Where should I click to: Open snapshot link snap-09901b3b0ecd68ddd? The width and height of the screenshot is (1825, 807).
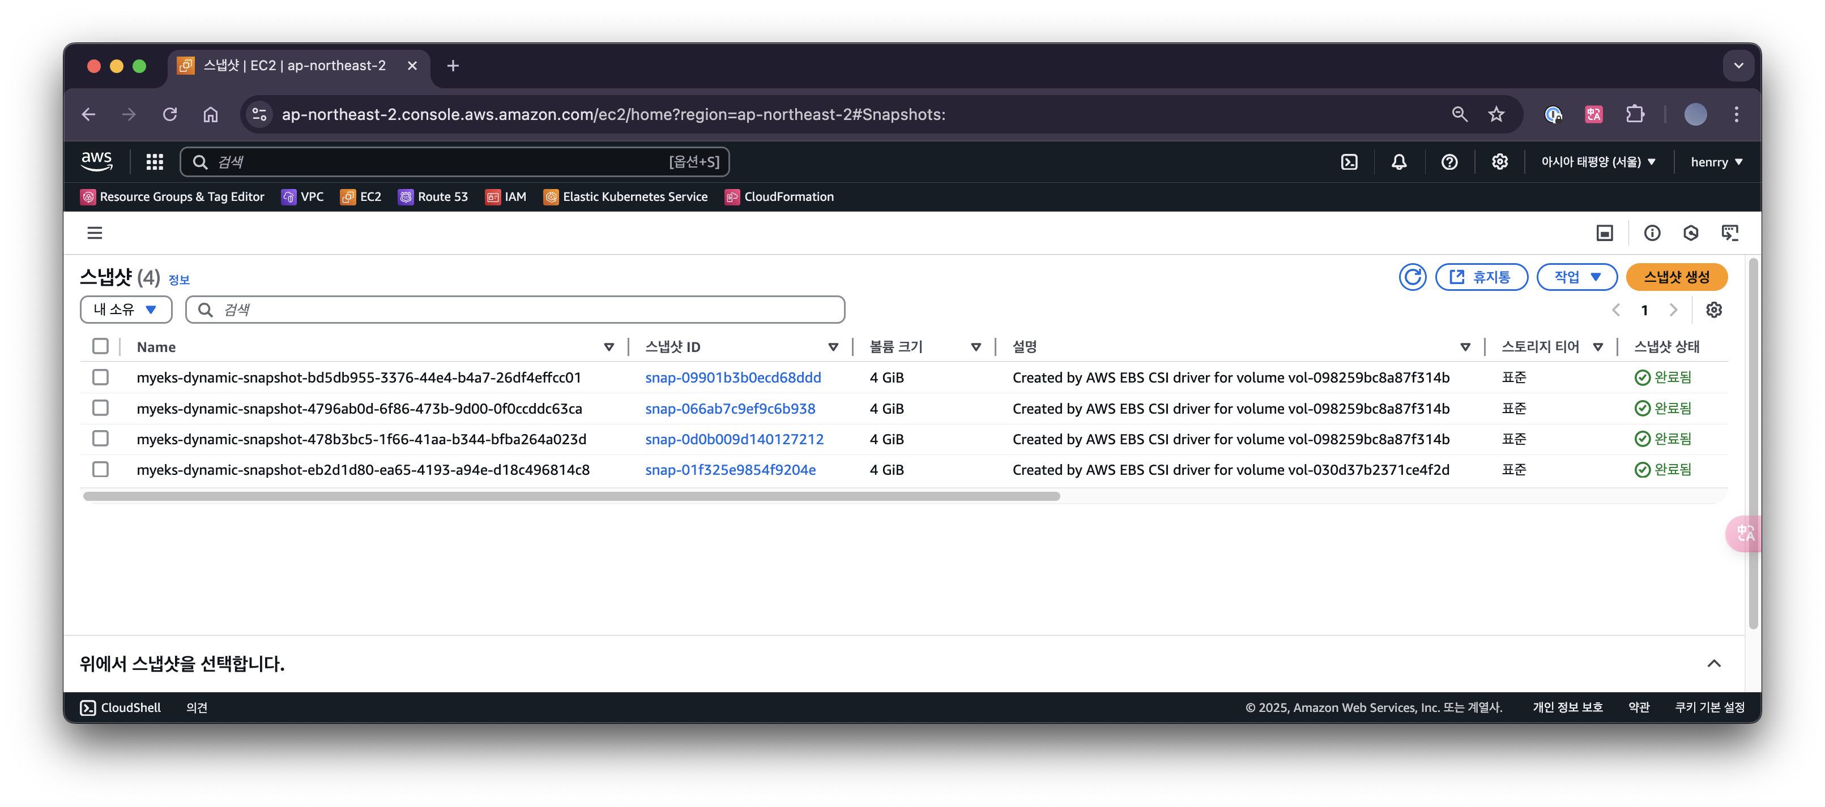(732, 377)
